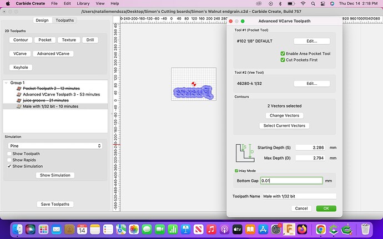
Task: Open Fusion 360 from the dock
Action: tap(289, 230)
